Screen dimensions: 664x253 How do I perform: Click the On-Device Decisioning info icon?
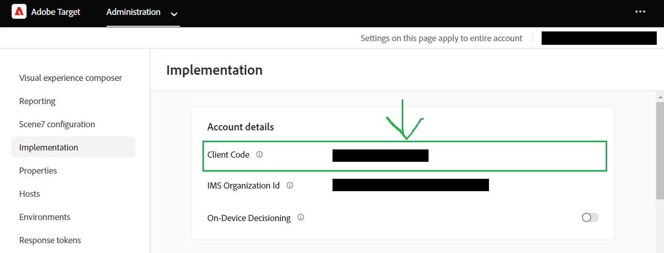pos(301,217)
